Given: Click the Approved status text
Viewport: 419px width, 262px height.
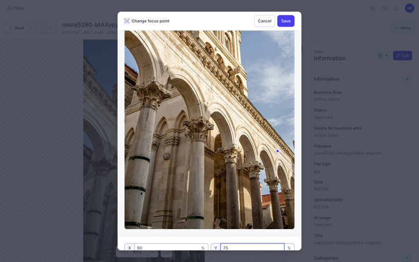Looking at the screenshot, I should point(323,117).
